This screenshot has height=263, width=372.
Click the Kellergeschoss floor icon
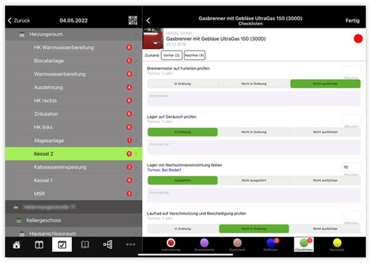tap(19, 221)
